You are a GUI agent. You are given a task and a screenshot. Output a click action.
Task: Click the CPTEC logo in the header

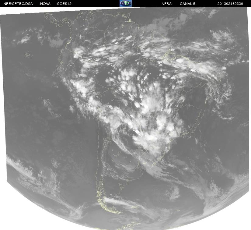click(x=126, y=3)
